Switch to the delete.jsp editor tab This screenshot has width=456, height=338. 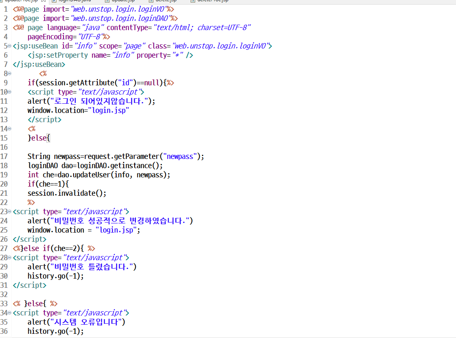point(163,1)
